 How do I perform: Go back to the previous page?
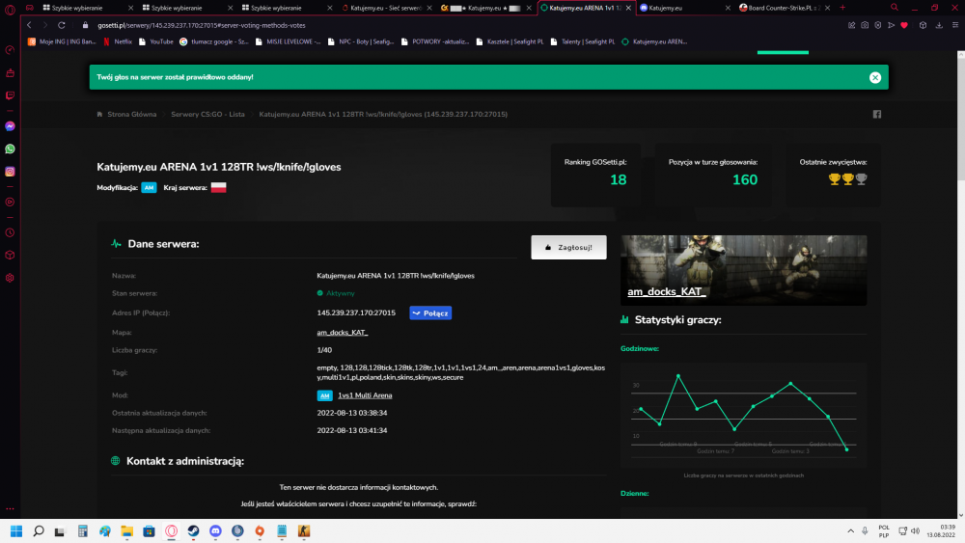(29, 25)
